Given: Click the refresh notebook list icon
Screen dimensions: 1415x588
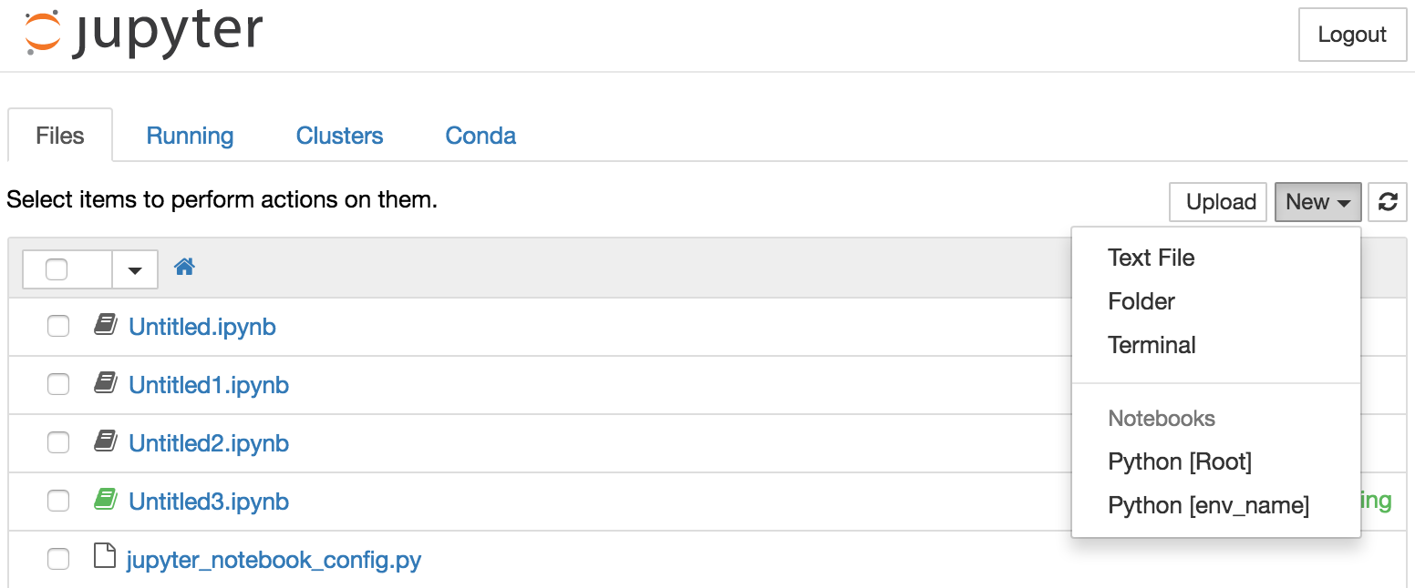Looking at the screenshot, I should (1388, 201).
